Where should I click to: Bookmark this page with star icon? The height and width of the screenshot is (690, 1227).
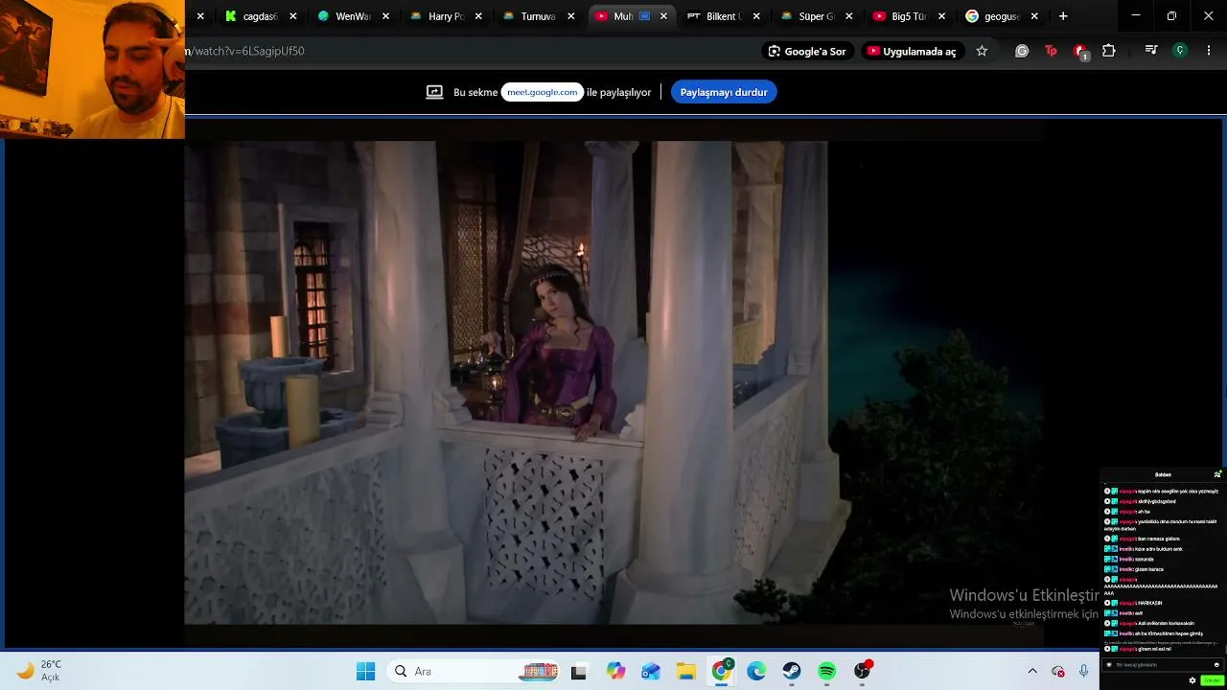click(x=982, y=51)
